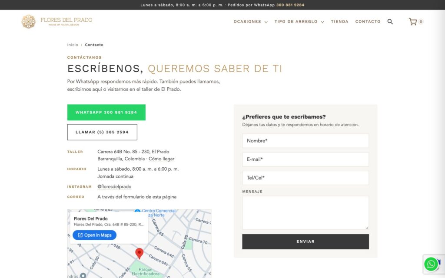The image size is (445, 278).
Task: Expand the Ocasiones menu chevron
Action: tap(266, 22)
